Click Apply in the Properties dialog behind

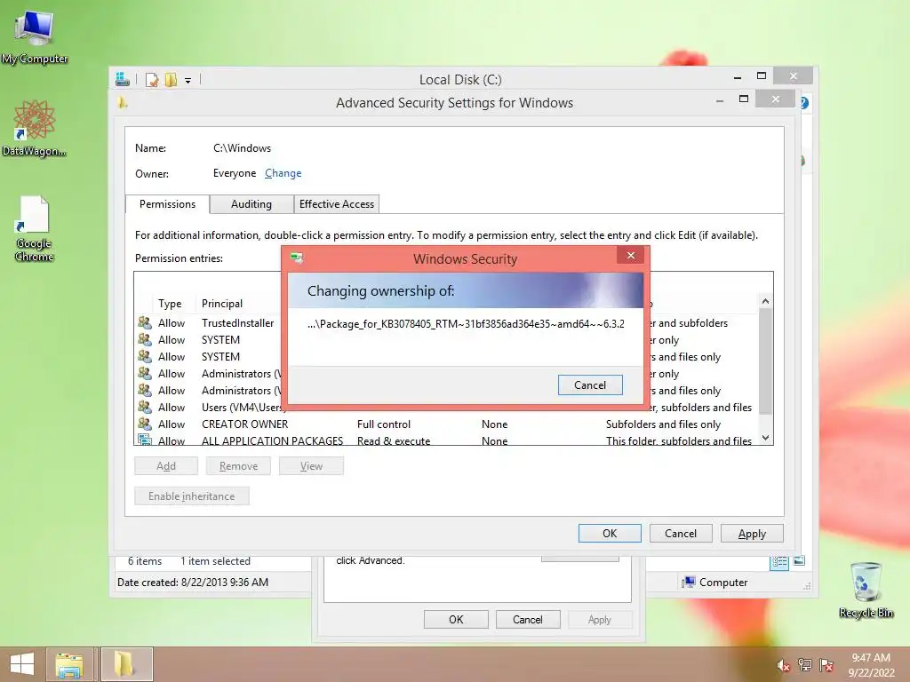[x=600, y=619]
